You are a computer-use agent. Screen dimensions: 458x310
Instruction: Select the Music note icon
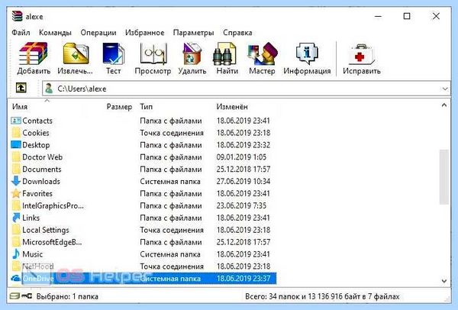(16, 254)
